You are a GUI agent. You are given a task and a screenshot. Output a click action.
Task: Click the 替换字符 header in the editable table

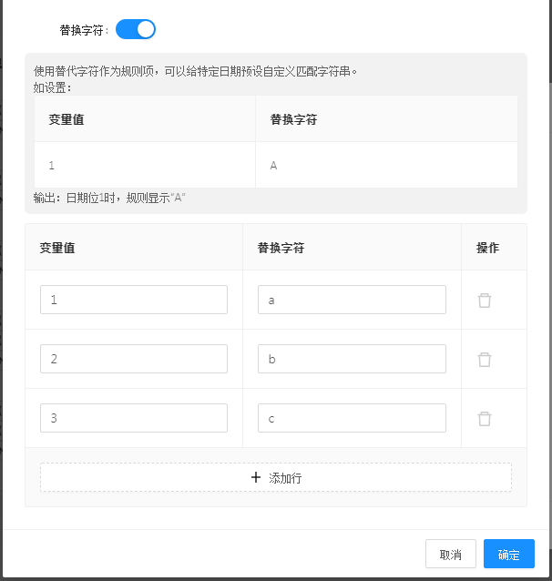[x=281, y=248]
